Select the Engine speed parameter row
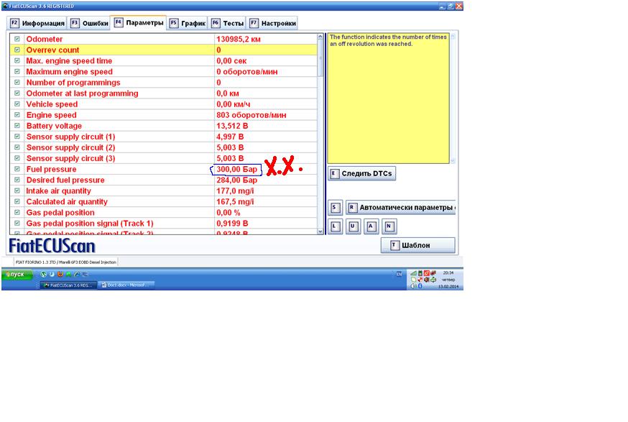This screenshot has height=422, width=628. tap(119, 115)
